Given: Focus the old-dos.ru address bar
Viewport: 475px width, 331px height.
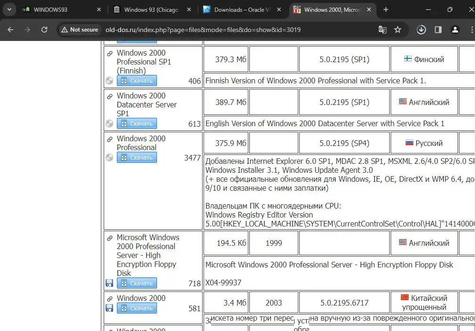Looking at the screenshot, I should [203, 30].
